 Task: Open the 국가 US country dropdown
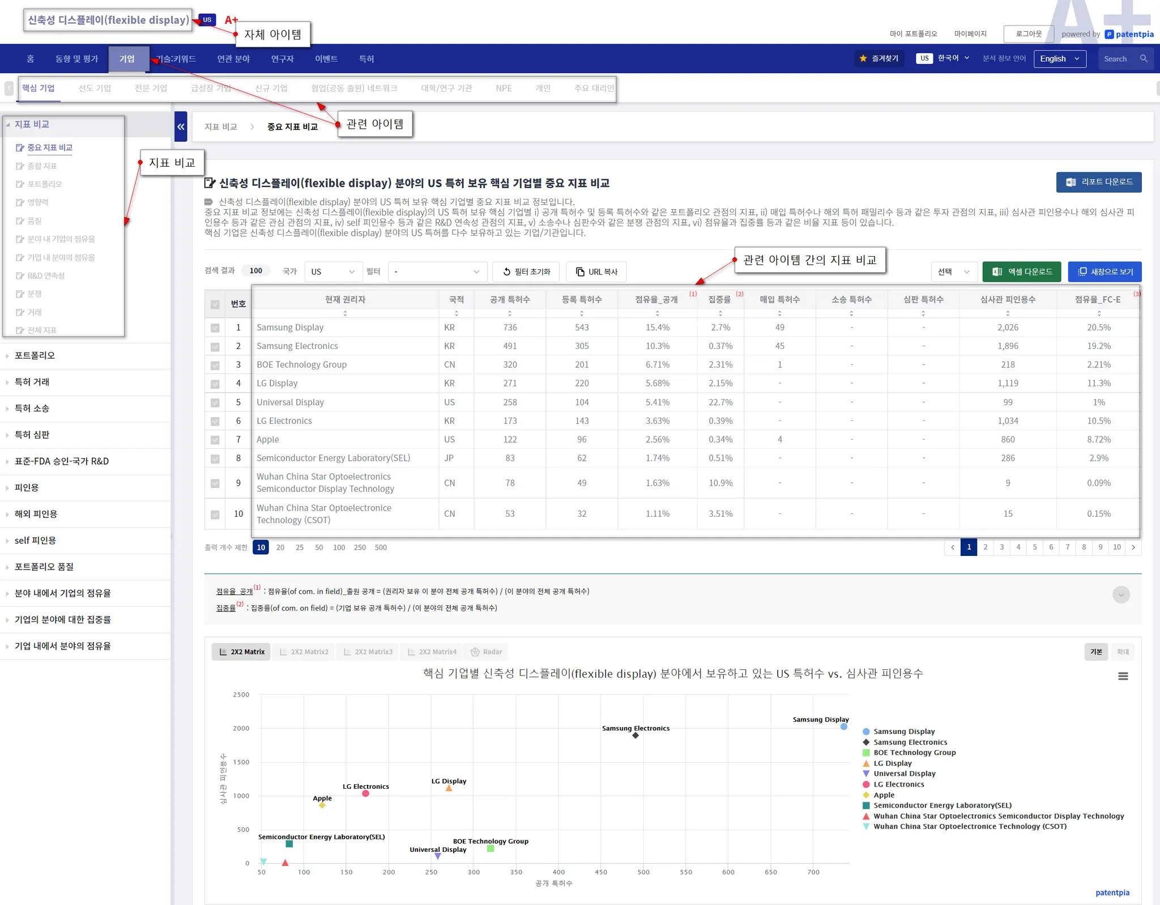[x=332, y=272]
